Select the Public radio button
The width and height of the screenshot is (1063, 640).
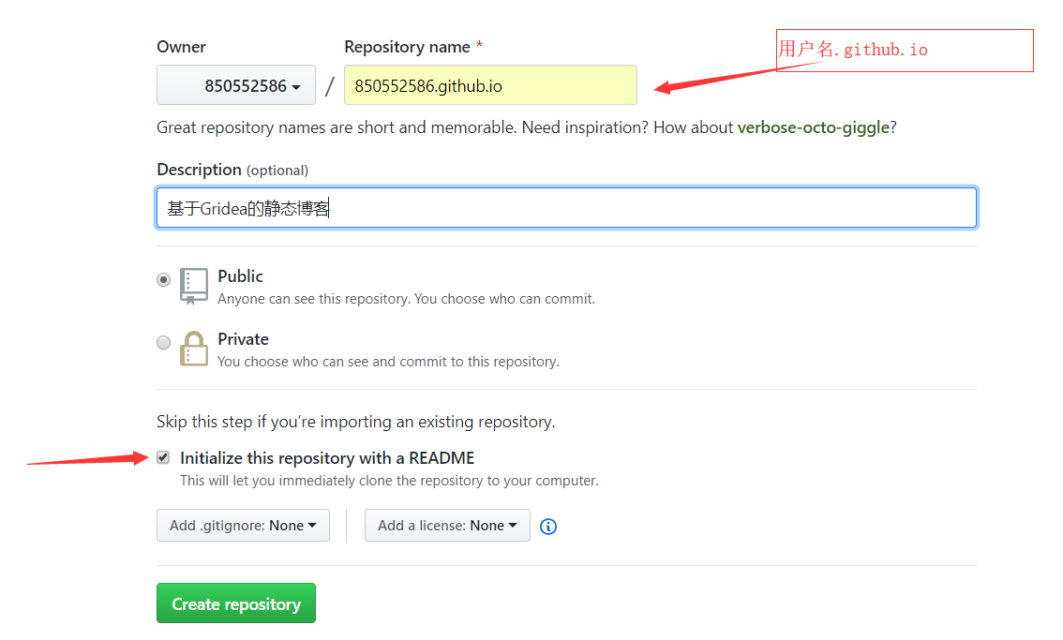pyautogui.click(x=163, y=279)
